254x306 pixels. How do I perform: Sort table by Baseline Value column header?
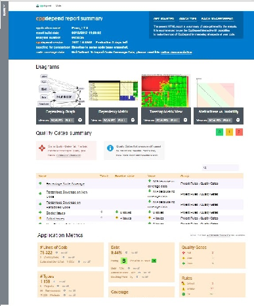(125, 176)
